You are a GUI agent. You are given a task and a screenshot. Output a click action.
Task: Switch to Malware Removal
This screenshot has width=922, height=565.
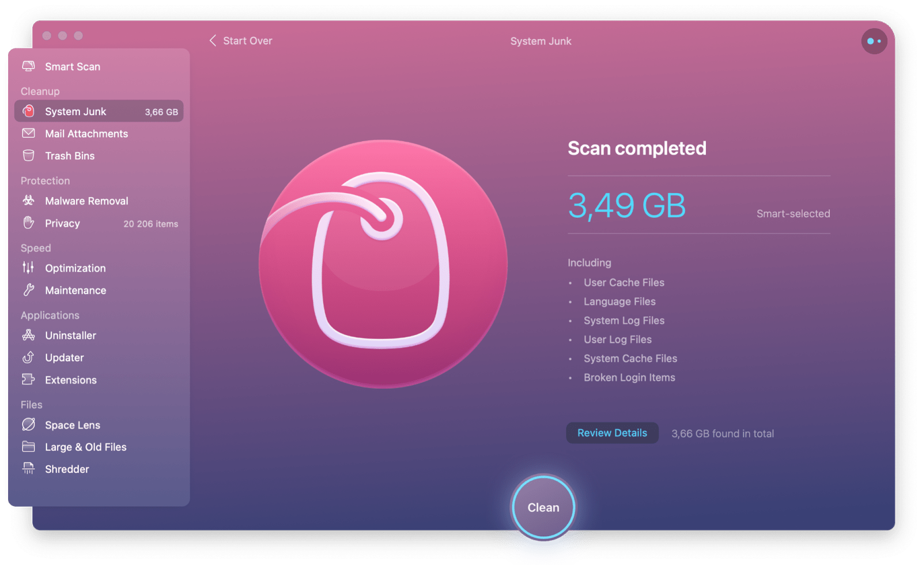99,201
